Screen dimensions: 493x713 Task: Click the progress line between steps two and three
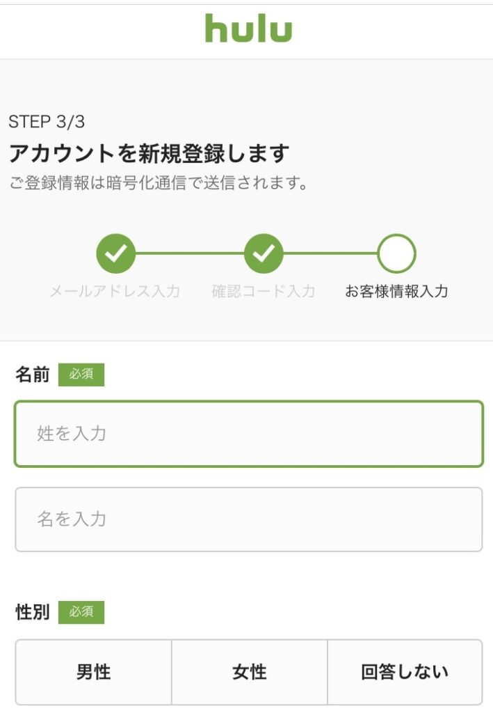(x=330, y=253)
